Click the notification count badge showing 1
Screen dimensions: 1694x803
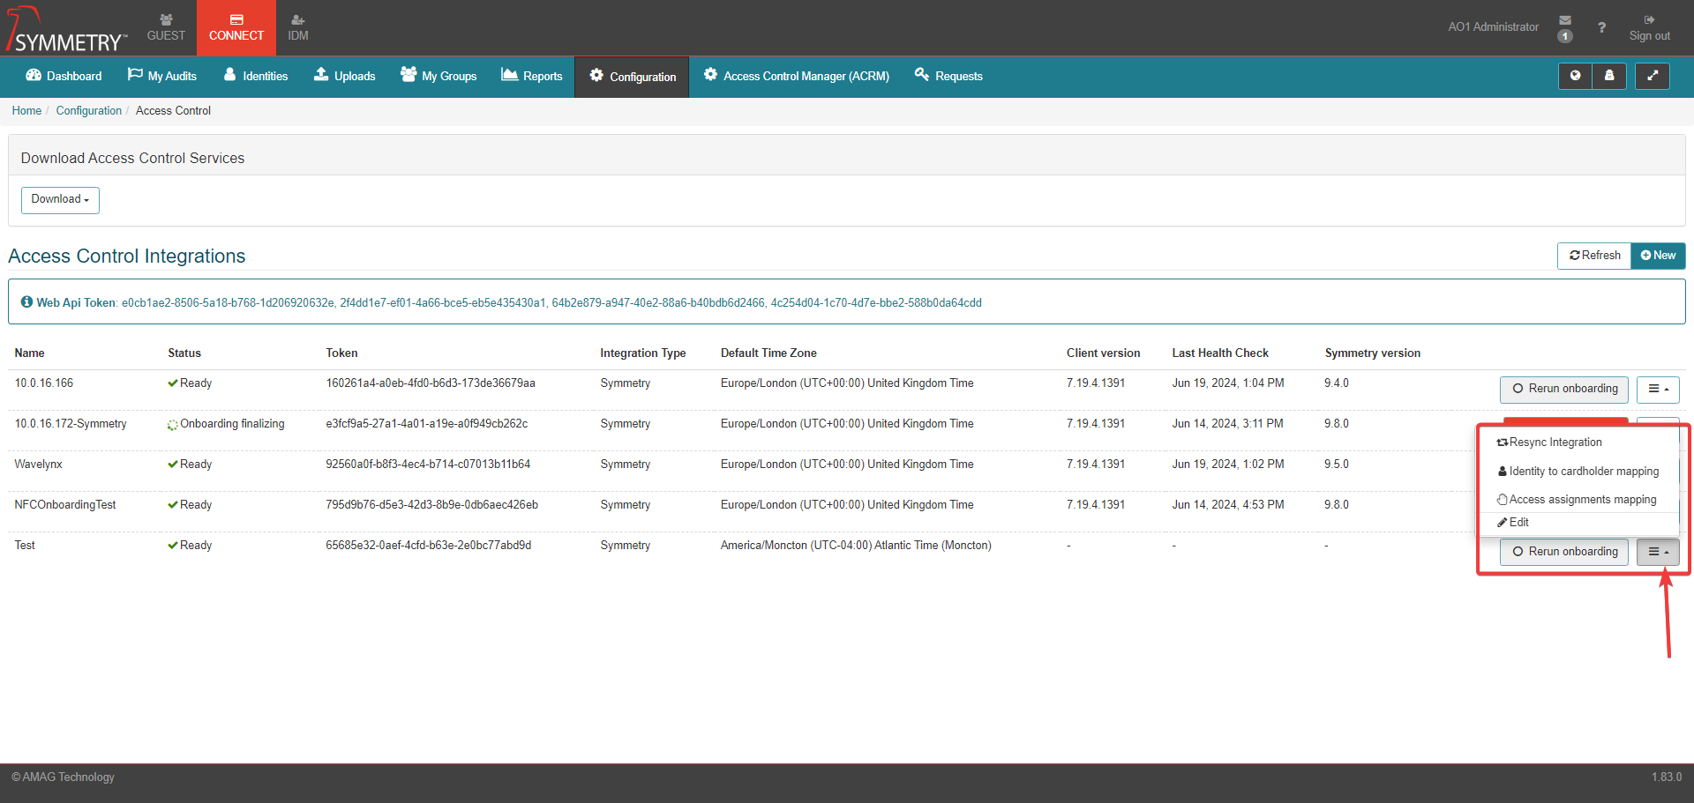(x=1565, y=36)
